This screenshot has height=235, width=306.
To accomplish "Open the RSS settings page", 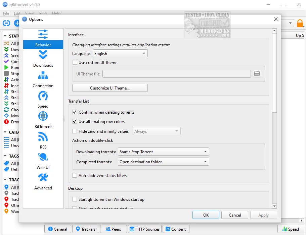I will click(43, 140).
